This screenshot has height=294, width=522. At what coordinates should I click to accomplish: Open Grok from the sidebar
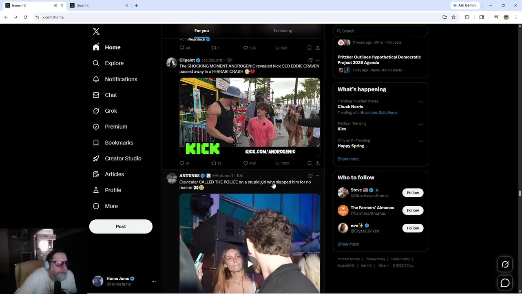point(105,111)
